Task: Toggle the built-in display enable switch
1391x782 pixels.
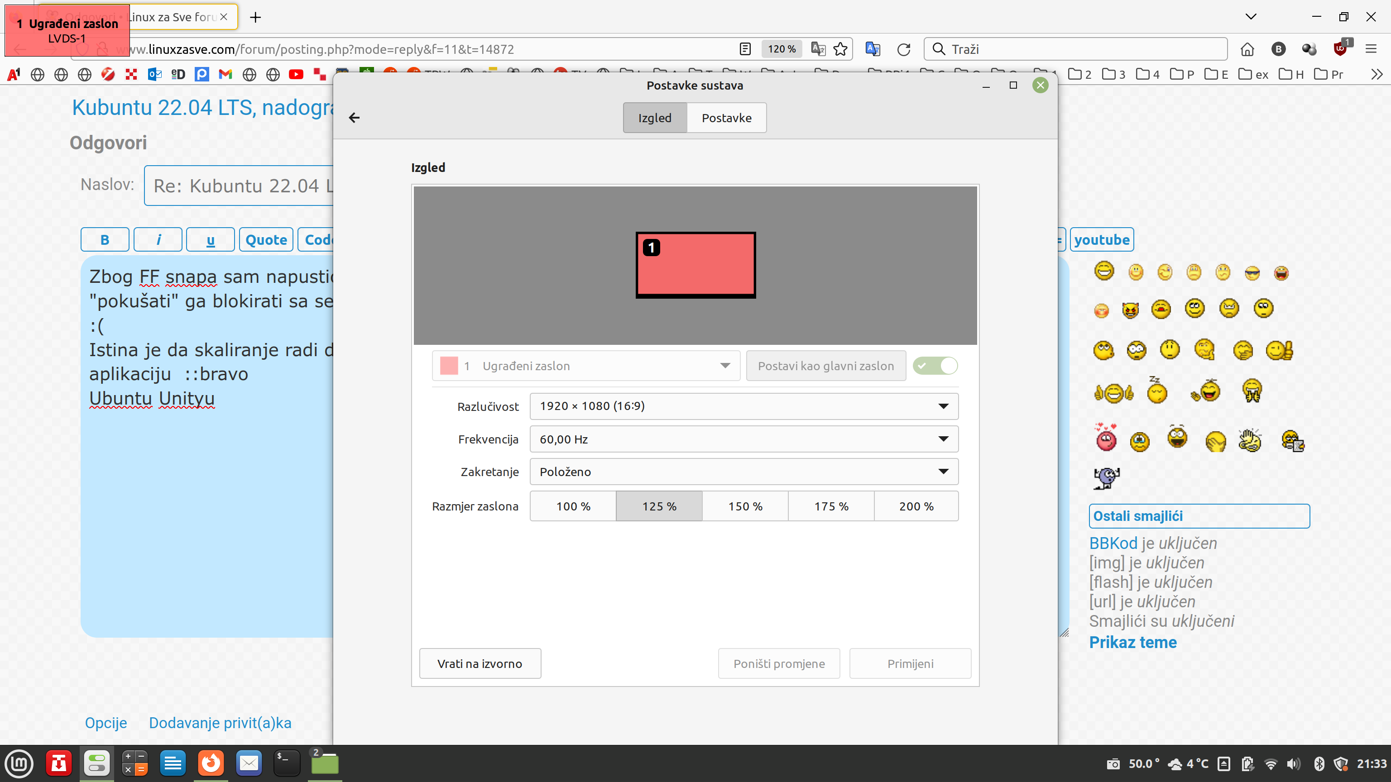Action: coord(935,366)
